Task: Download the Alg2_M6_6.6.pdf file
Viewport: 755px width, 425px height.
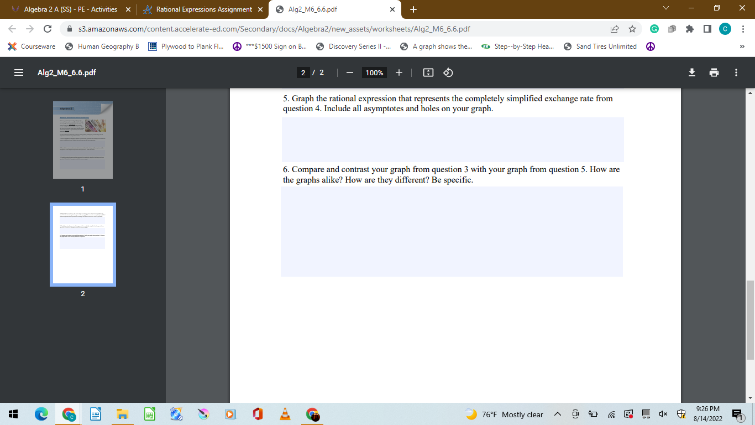Action: pos(691,72)
